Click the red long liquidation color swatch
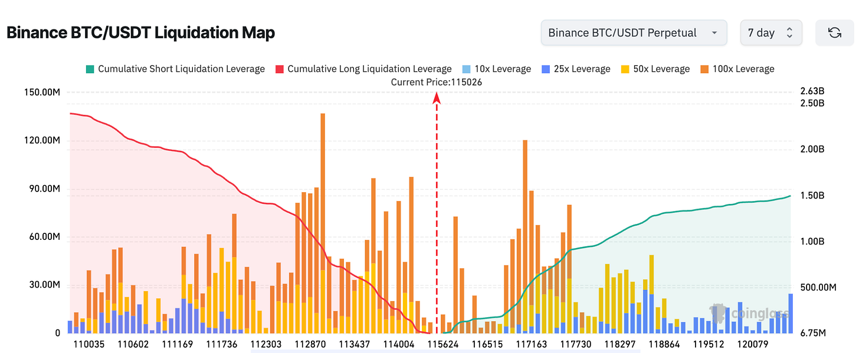 click(280, 69)
